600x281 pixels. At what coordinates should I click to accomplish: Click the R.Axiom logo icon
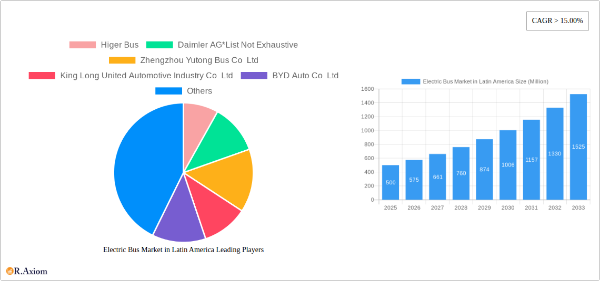pos(9,272)
